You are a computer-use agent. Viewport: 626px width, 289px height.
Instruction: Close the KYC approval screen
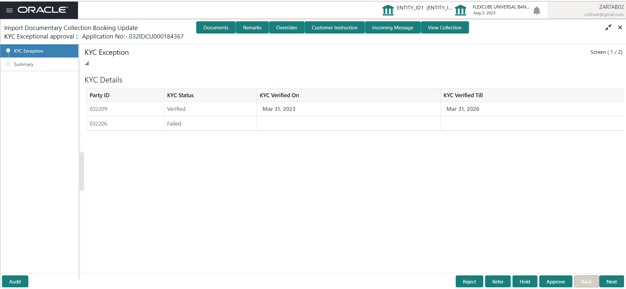[620, 27]
